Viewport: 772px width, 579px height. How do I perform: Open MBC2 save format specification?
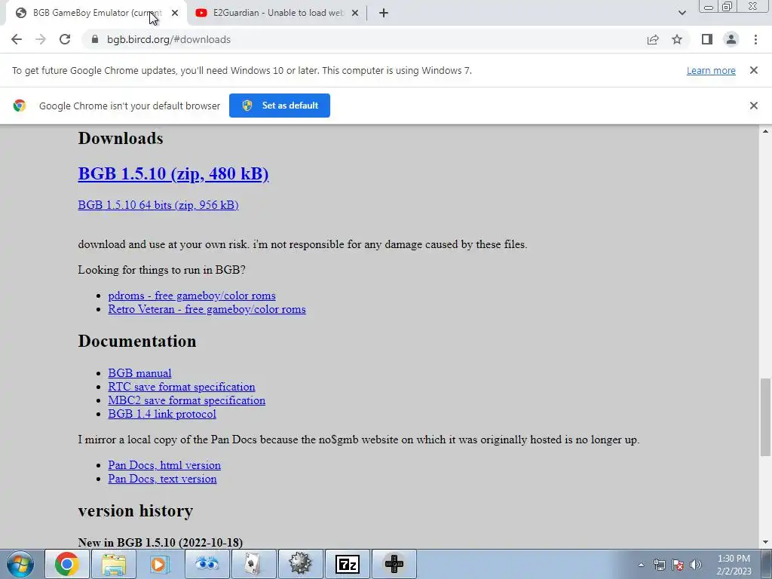[187, 400]
